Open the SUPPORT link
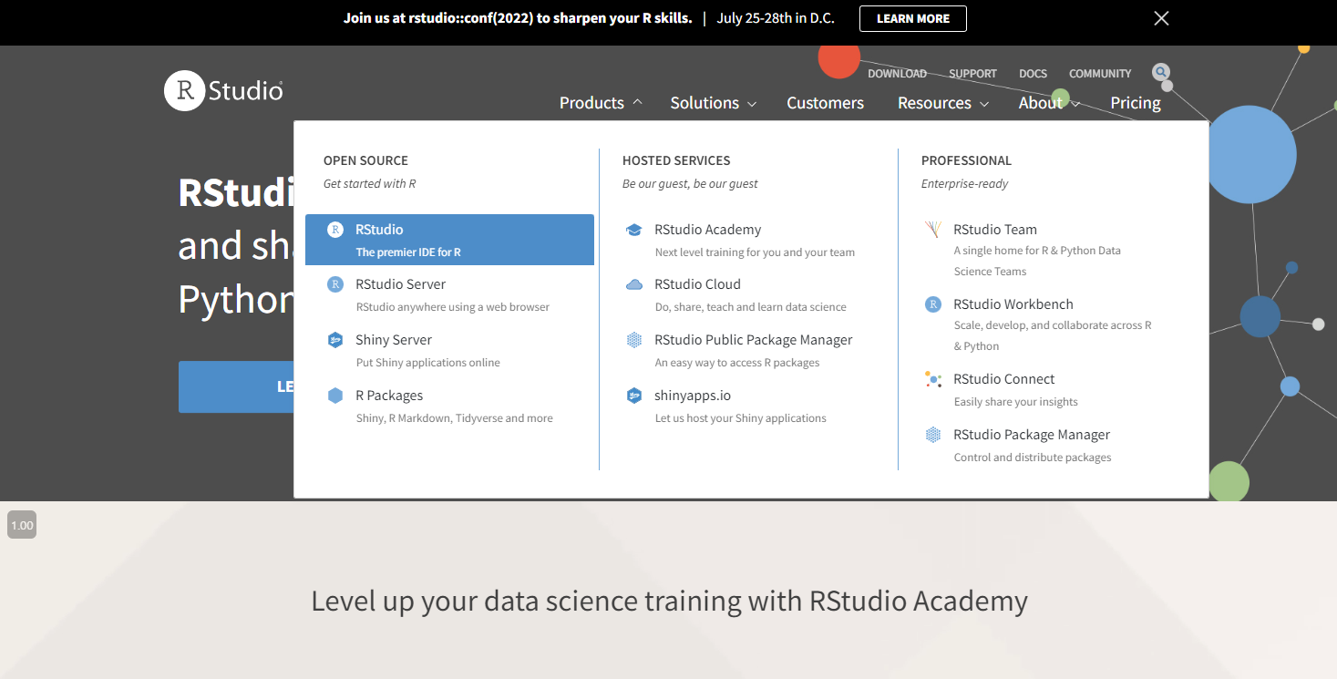This screenshot has width=1337, height=679. (x=972, y=74)
